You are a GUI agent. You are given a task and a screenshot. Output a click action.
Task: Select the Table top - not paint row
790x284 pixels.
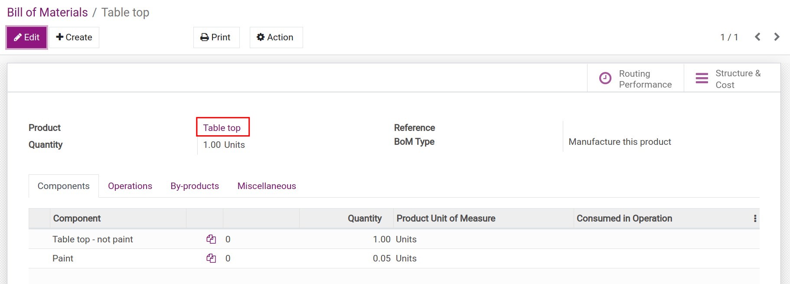pos(394,239)
